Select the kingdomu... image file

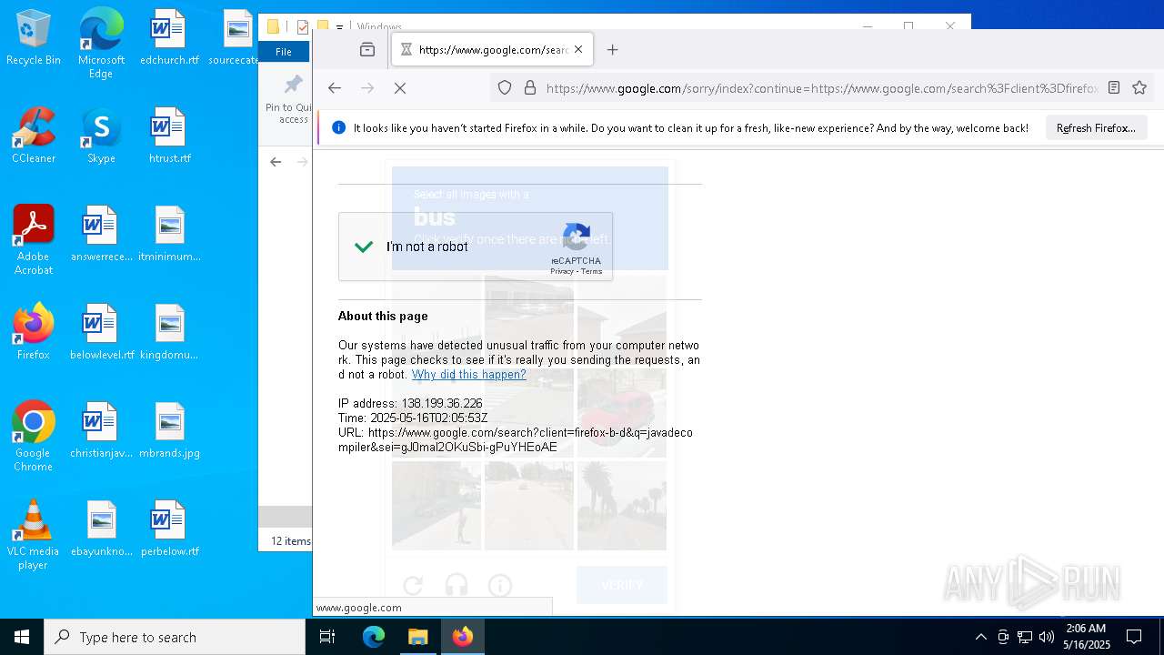pyautogui.click(x=169, y=331)
